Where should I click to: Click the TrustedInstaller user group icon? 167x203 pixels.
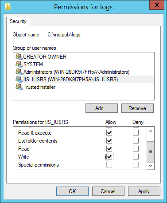[19, 87]
